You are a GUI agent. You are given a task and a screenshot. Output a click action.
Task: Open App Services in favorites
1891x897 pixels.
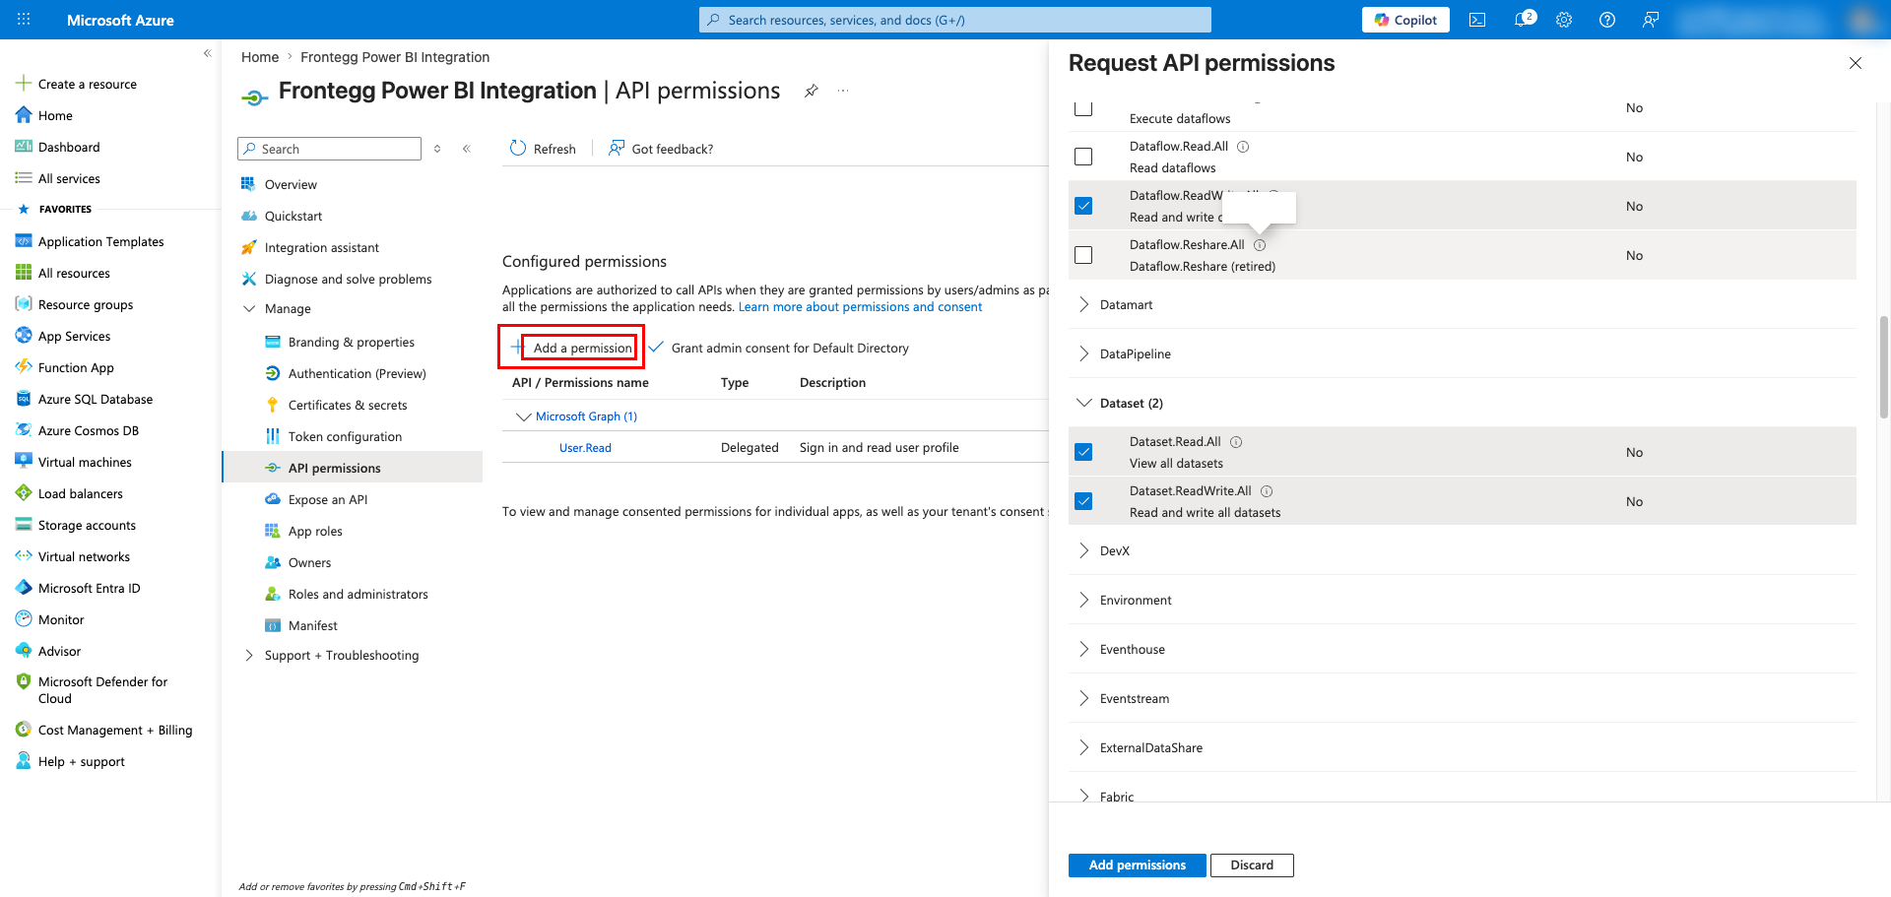point(74,336)
